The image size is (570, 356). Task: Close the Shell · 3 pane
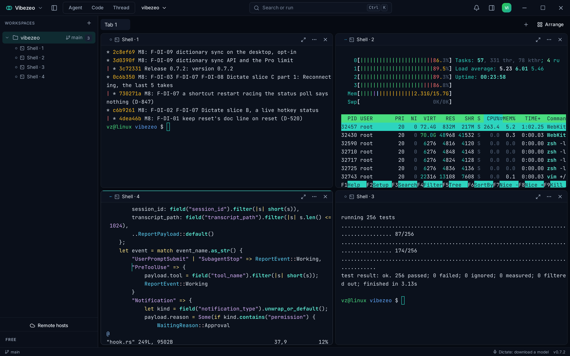(x=560, y=197)
